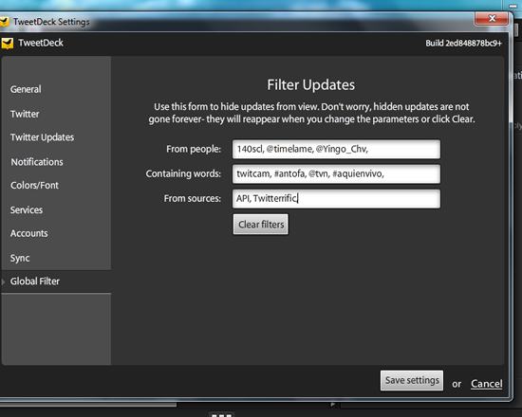Open Twitter Updates settings

(43, 137)
